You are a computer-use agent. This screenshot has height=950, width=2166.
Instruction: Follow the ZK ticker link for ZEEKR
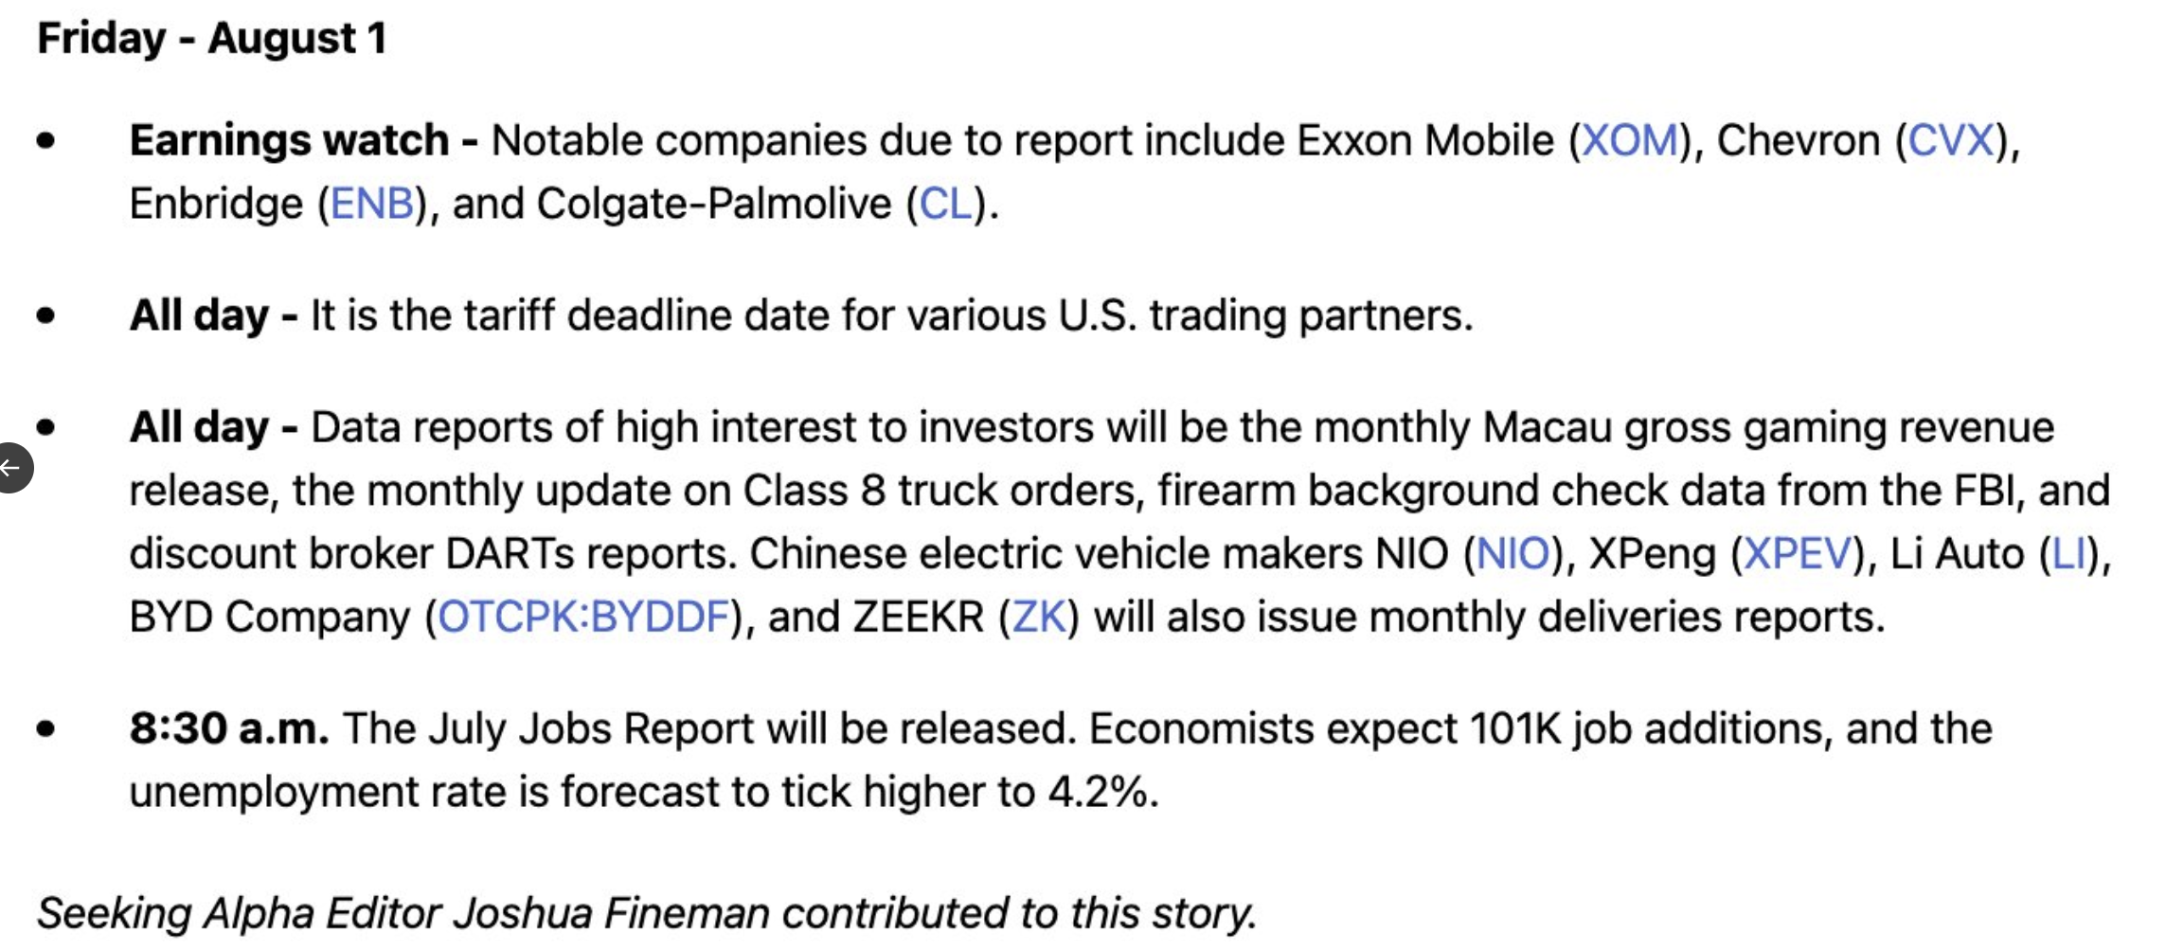(1039, 617)
